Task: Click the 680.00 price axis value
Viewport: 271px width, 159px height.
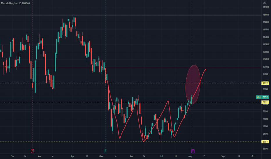Action: tap(266, 126)
